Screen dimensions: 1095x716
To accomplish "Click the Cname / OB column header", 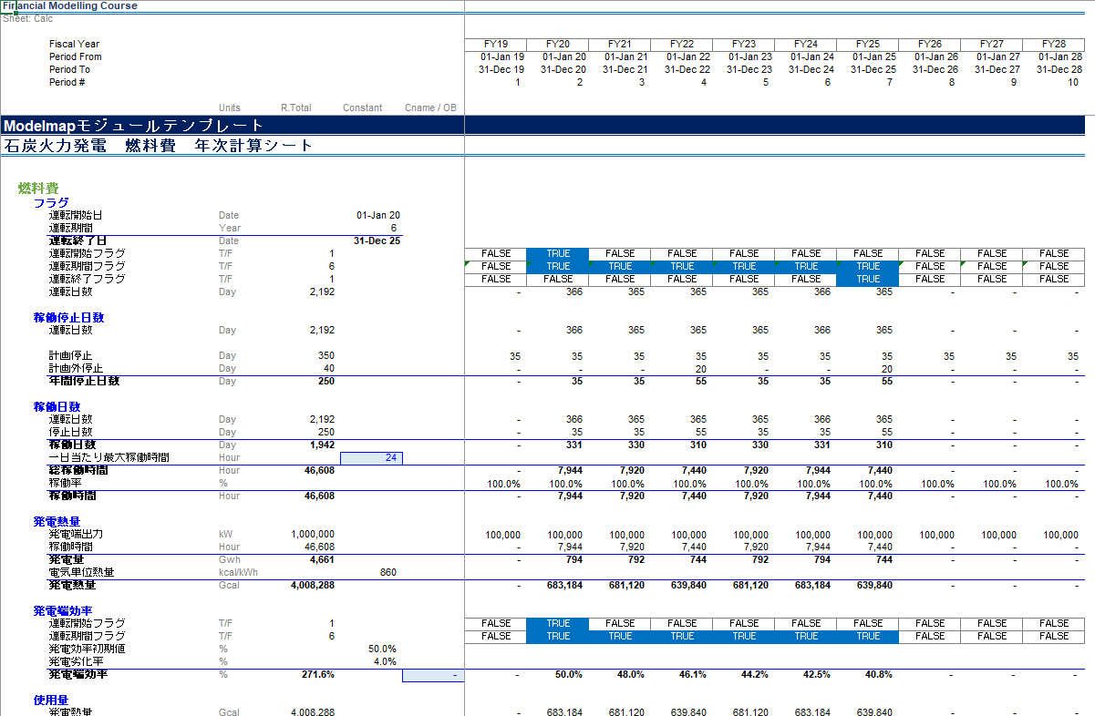I will pos(430,107).
